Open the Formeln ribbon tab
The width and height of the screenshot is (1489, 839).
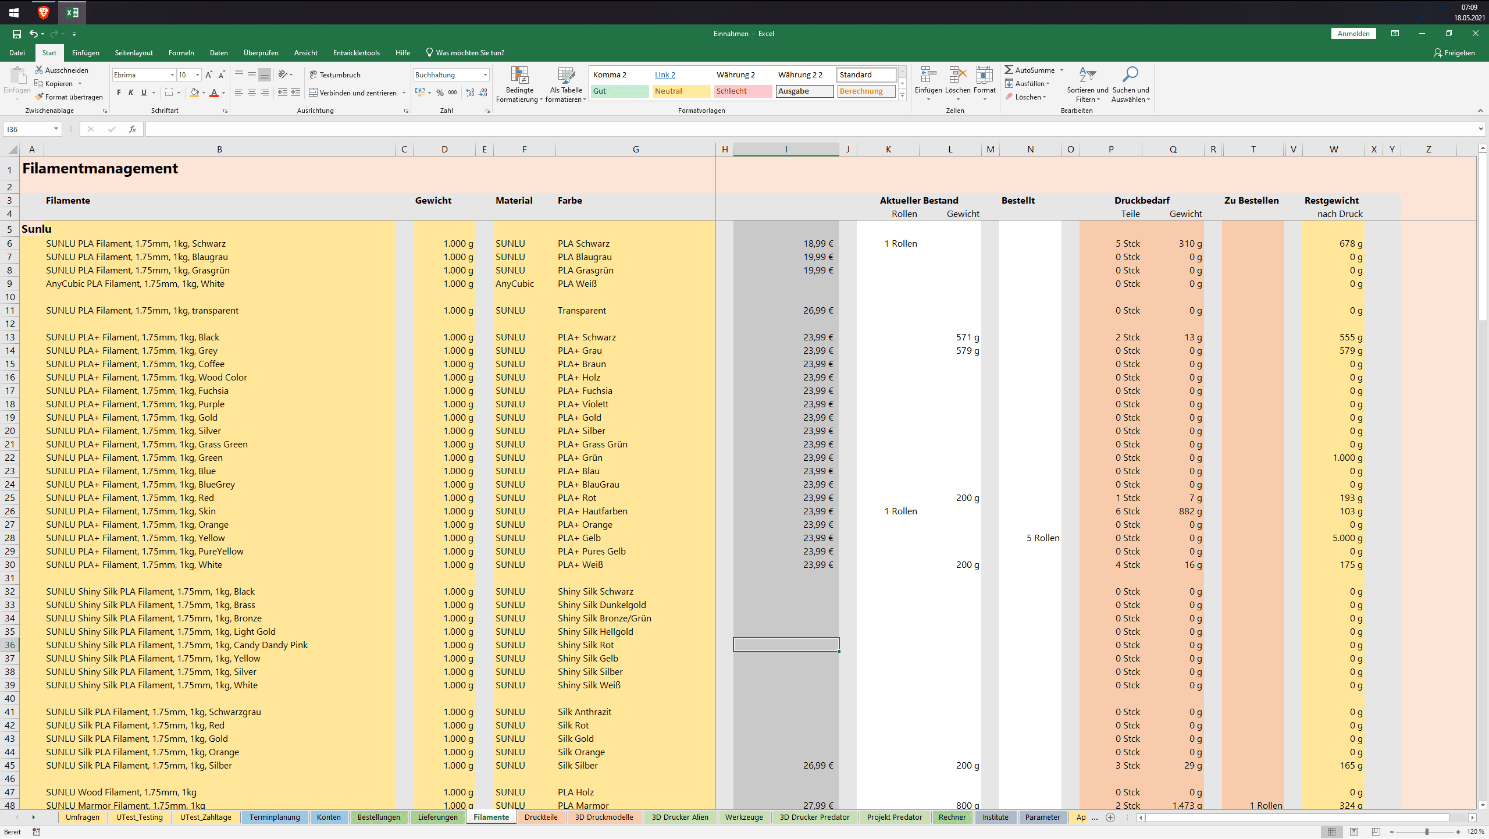coord(181,53)
